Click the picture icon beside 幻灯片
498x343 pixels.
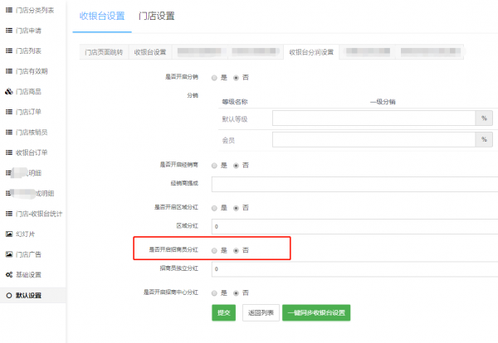point(9,234)
